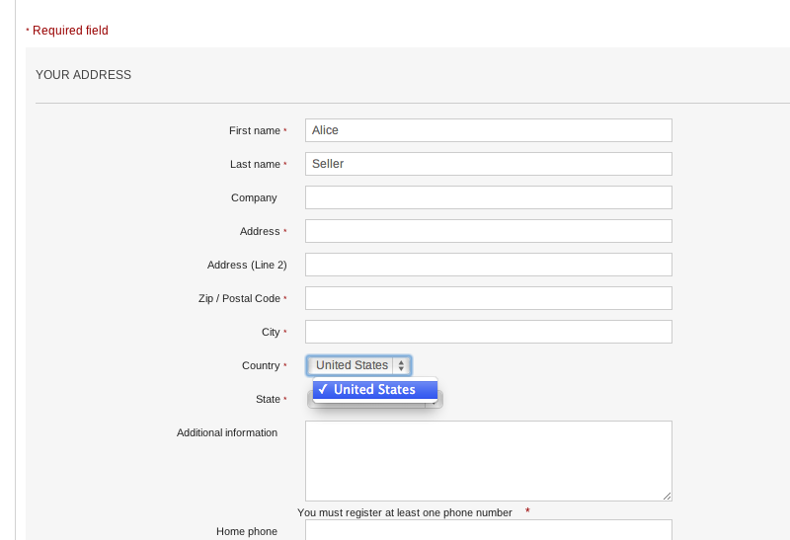The width and height of the screenshot is (790, 540).
Task: Click the "Home phone" label text
Action: [x=247, y=531]
